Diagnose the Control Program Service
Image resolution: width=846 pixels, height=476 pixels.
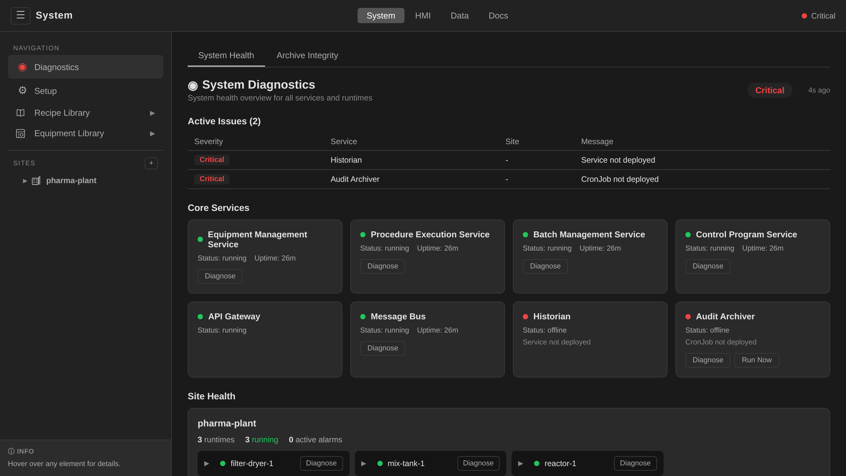click(708, 266)
